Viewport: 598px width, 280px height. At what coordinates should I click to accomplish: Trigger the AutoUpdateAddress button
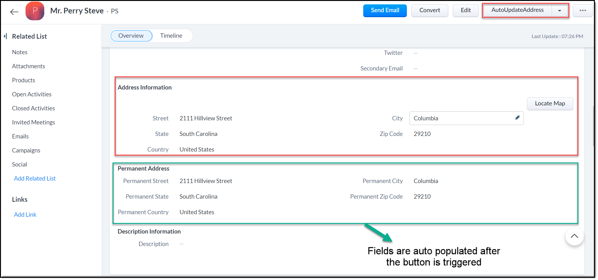517,10
